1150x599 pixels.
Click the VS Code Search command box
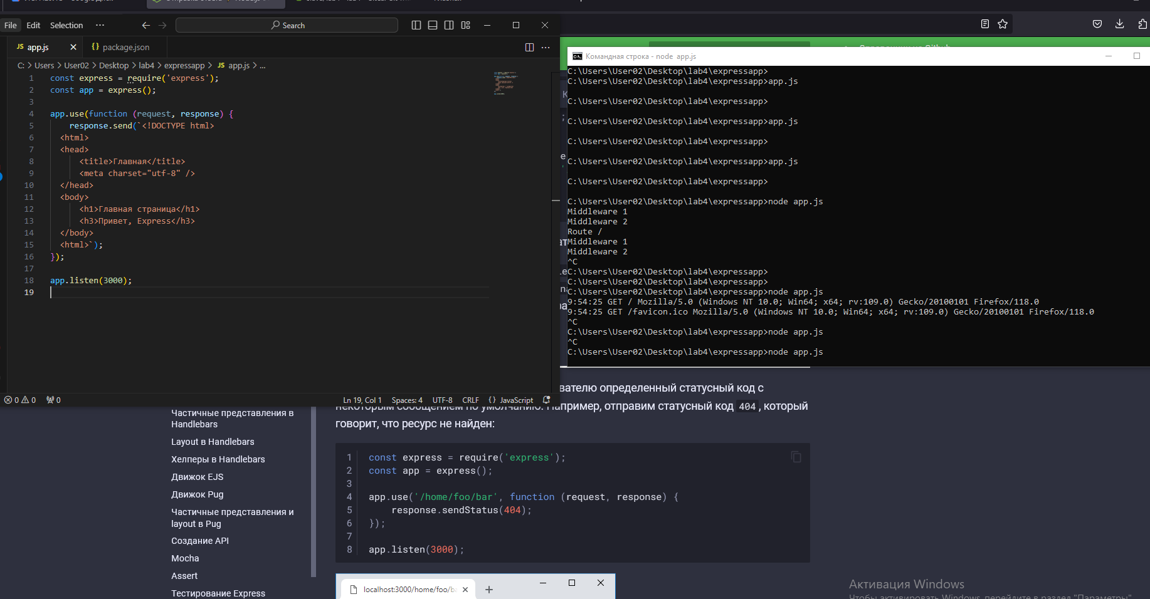tap(287, 25)
